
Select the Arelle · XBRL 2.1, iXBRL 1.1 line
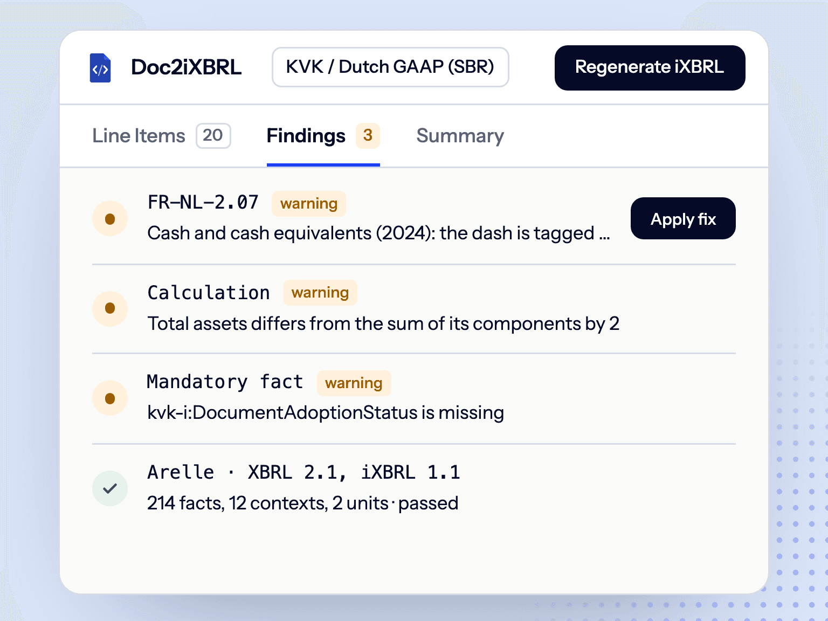click(x=303, y=472)
